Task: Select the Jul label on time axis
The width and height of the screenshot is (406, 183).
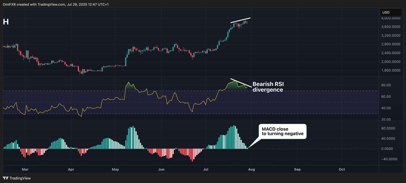Action: coord(206,169)
